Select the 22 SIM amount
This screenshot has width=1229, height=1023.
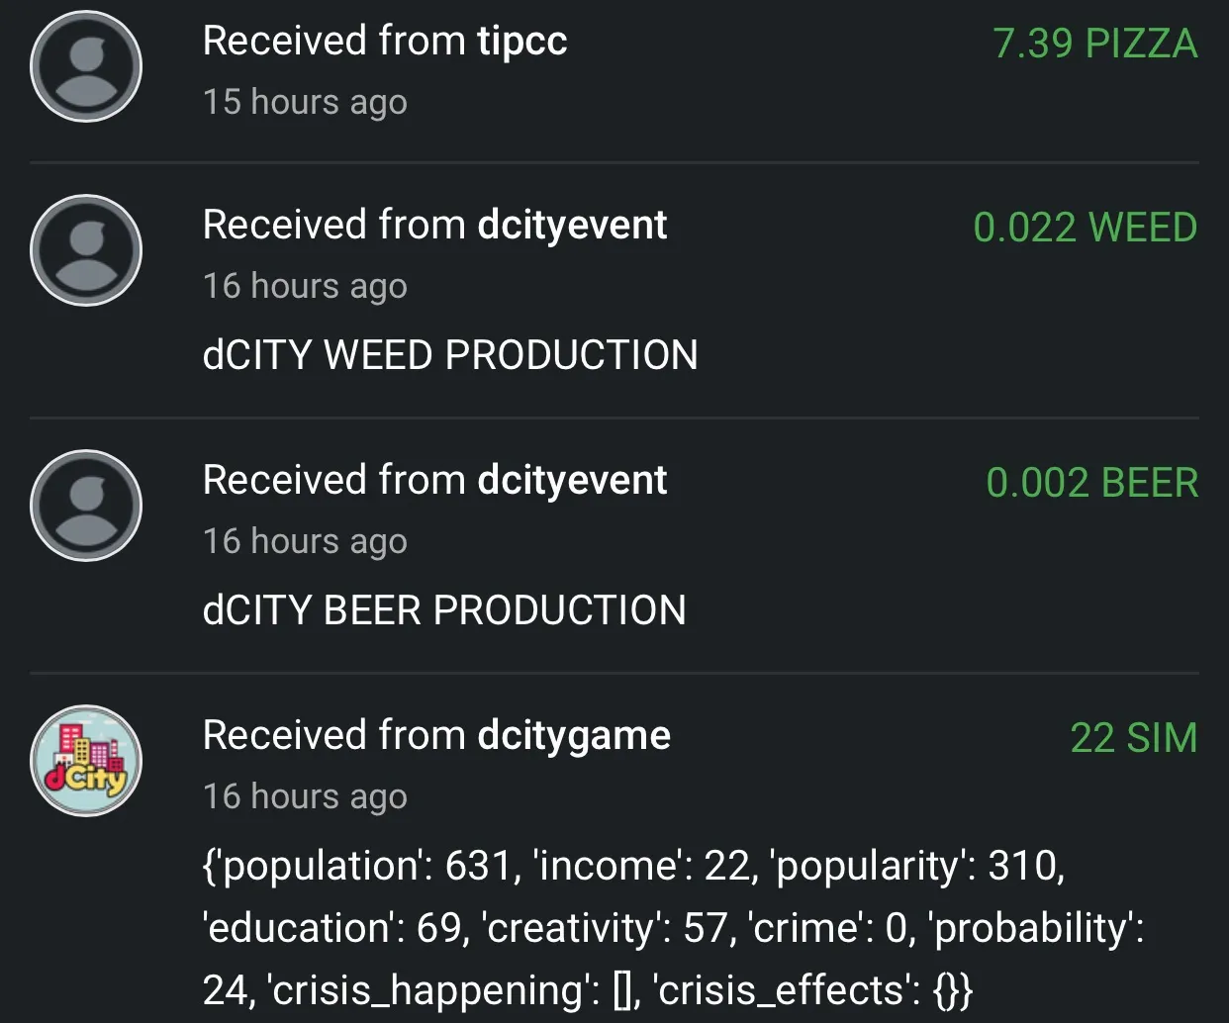1134,738
